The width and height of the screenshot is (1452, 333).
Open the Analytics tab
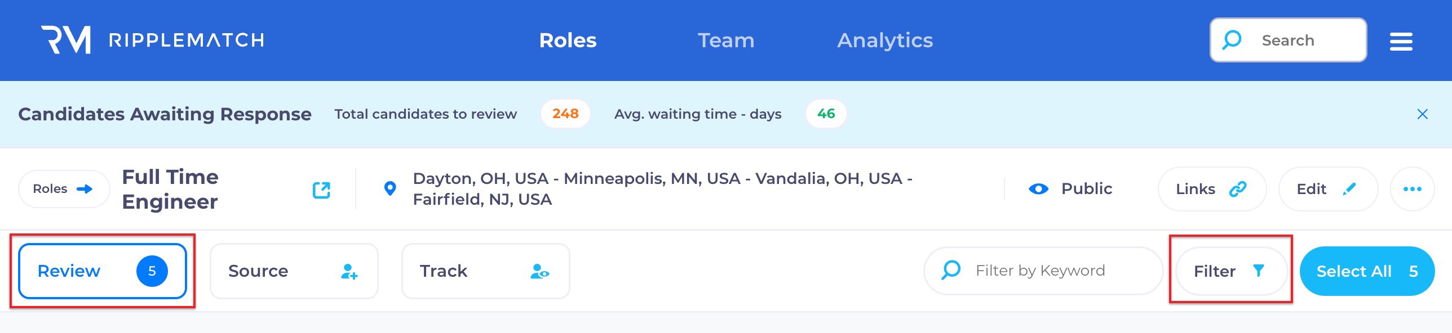coord(884,40)
